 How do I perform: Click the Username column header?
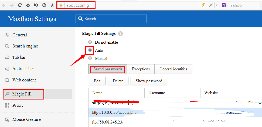coord(172,93)
